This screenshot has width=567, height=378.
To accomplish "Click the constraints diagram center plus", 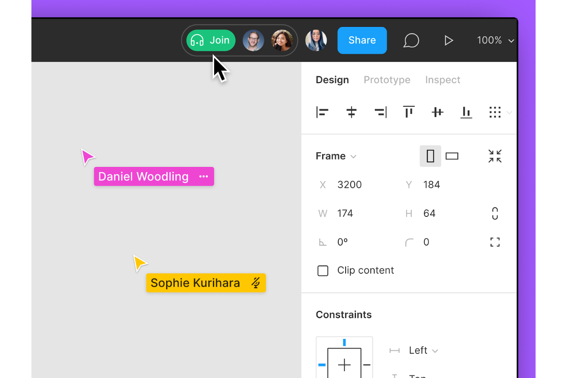I will [x=344, y=365].
